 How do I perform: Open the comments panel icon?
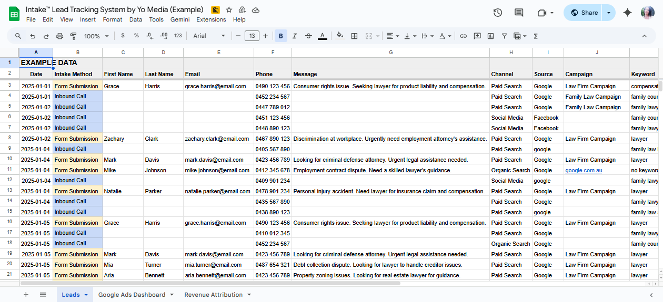point(519,13)
